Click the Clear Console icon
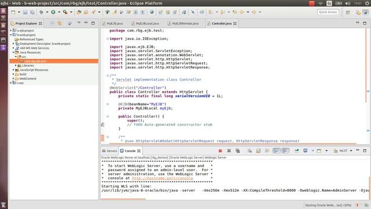This screenshot has height=209, width=371. pyautogui.click(x=250, y=151)
